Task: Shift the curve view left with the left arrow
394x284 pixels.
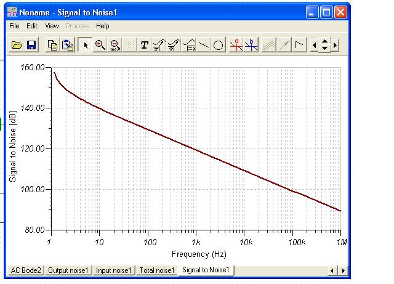Action: point(314,46)
